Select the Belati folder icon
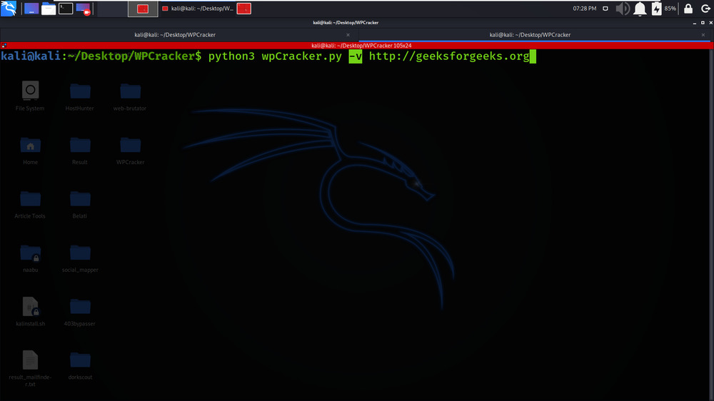The height and width of the screenshot is (401, 714). pos(80,204)
